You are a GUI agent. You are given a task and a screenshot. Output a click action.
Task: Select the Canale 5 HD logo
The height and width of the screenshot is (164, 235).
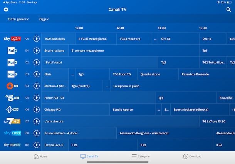(12, 98)
